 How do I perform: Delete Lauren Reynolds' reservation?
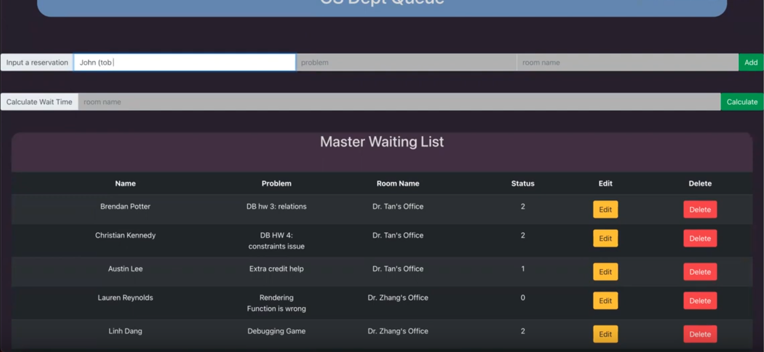700,301
